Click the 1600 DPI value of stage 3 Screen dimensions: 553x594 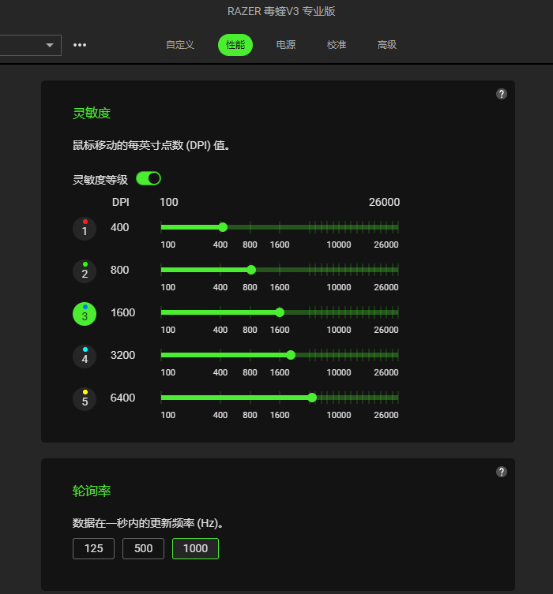(123, 312)
